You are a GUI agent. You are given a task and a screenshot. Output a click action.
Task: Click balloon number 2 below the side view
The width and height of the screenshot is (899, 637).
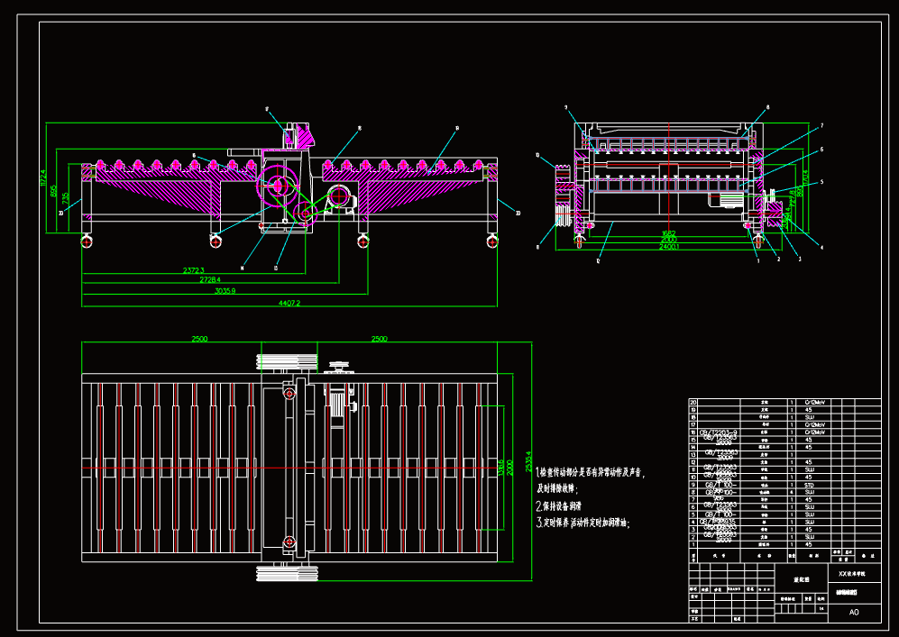click(778, 259)
